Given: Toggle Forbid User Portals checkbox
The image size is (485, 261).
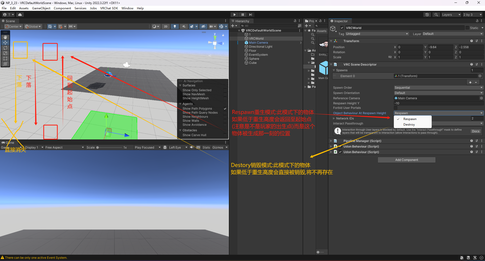Looking at the screenshot, I should [x=396, y=108].
